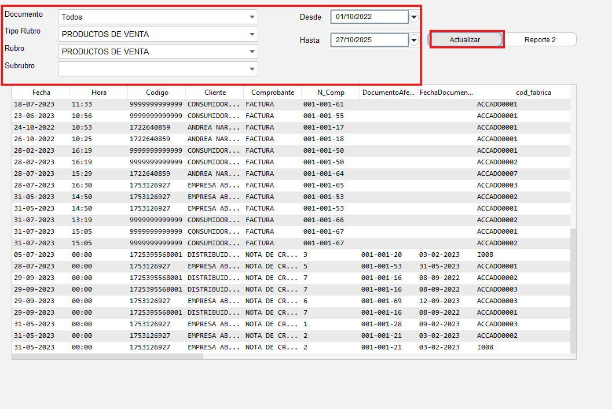The width and height of the screenshot is (612, 409).
Task: Click the Desde date field
Action: coord(369,17)
